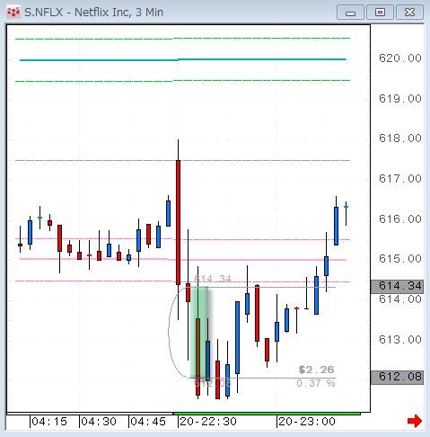Click the 618.00 price axis label
The image size is (430, 437).
[400, 138]
